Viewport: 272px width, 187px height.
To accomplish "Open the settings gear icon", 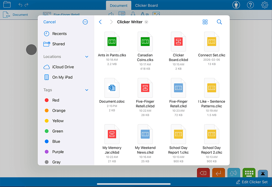I will tap(264, 5).
